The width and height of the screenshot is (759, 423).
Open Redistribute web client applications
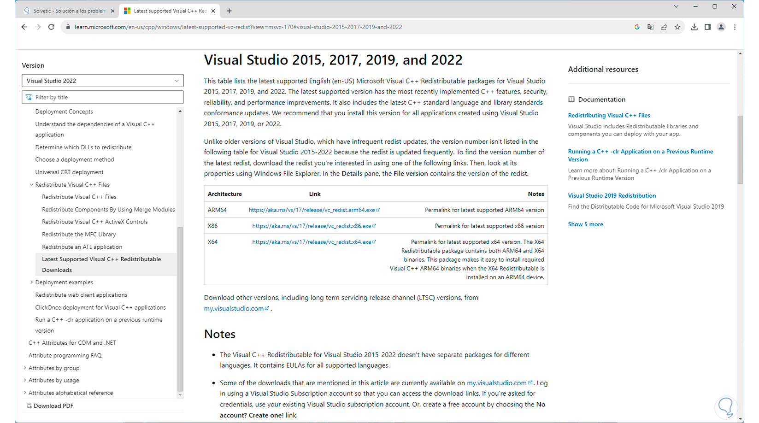click(x=81, y=295)
